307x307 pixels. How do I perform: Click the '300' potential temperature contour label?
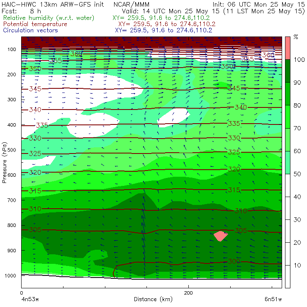pos(234,261)
